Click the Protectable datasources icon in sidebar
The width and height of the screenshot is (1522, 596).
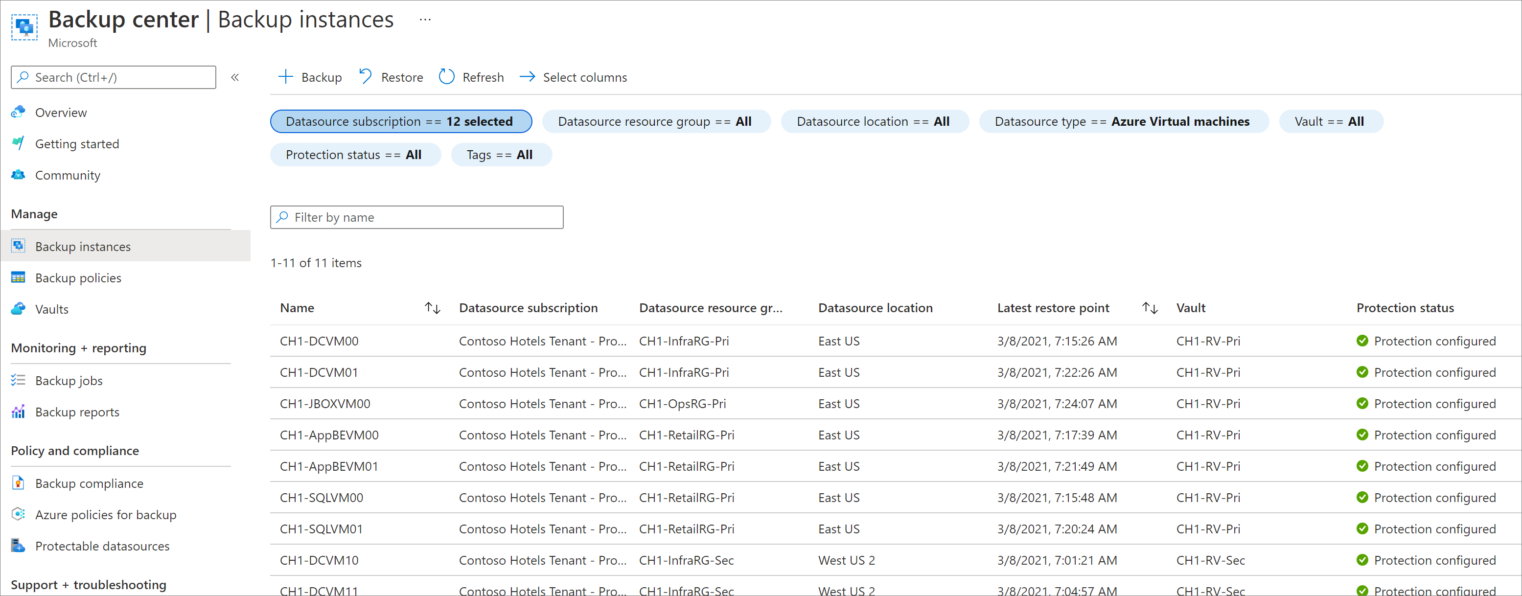click(x=19, y=545)
